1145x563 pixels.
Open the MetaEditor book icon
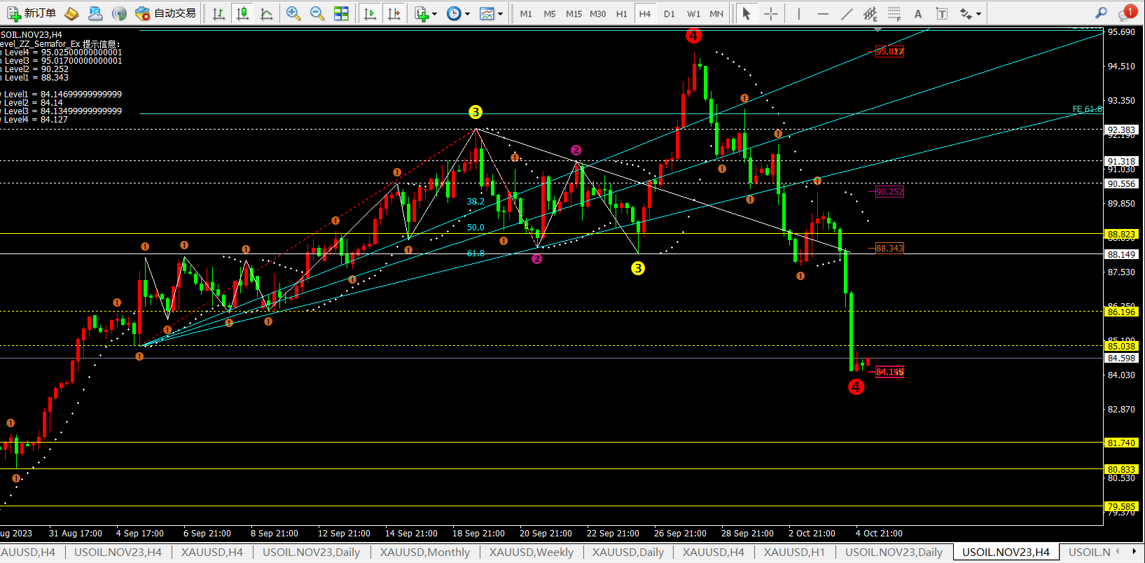pos(71,13)
